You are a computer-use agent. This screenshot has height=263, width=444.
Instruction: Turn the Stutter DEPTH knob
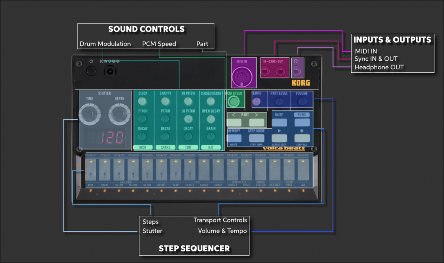(119, 114)
